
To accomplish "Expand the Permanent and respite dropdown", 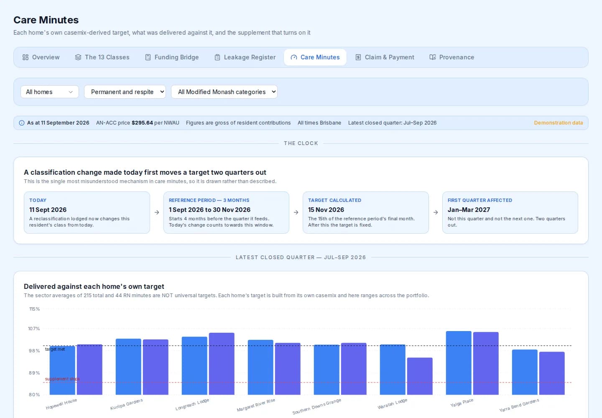I will [125, 92].
